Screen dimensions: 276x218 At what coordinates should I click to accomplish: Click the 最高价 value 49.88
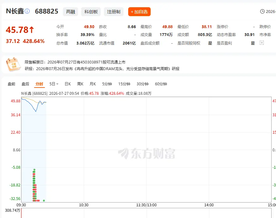pos(167,27)
